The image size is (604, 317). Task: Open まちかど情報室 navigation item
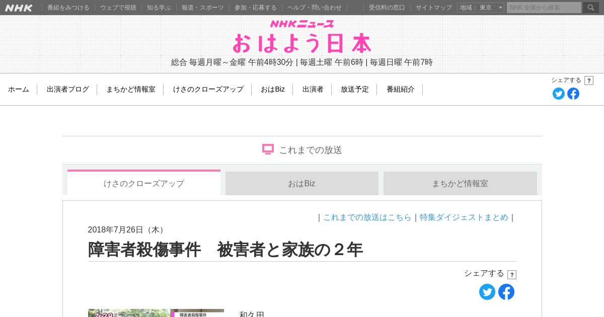131,89
